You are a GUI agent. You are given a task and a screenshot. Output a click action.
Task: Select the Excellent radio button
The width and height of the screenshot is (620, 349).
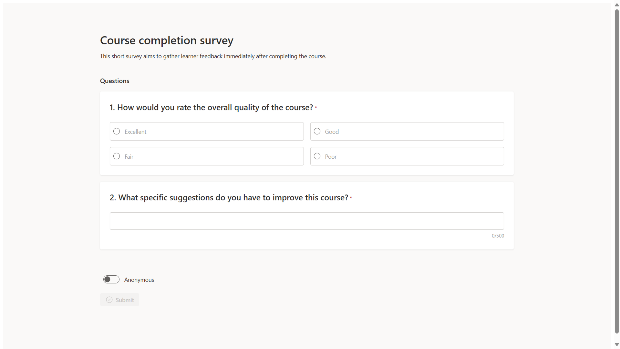(x=117, y=131)
